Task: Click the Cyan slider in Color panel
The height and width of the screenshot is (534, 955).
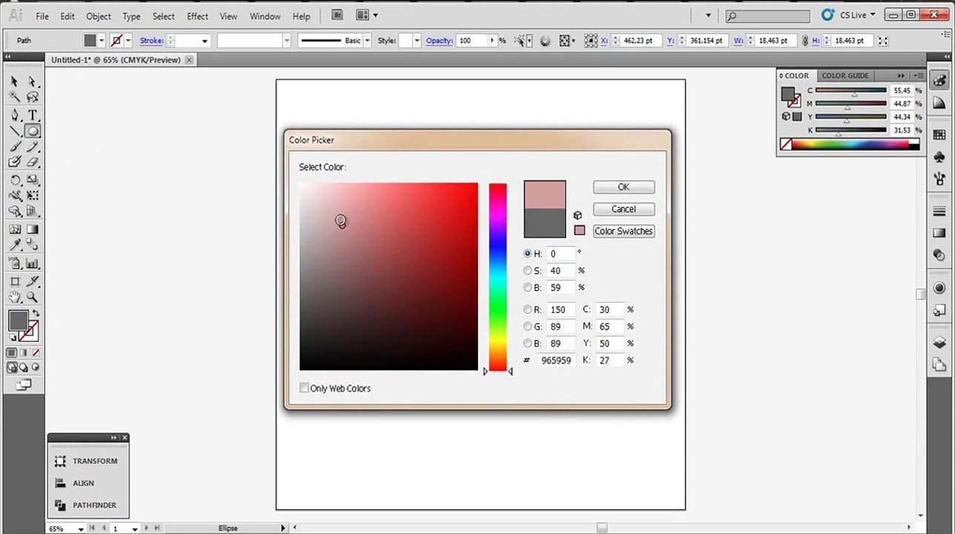Action: pos(851,90)
